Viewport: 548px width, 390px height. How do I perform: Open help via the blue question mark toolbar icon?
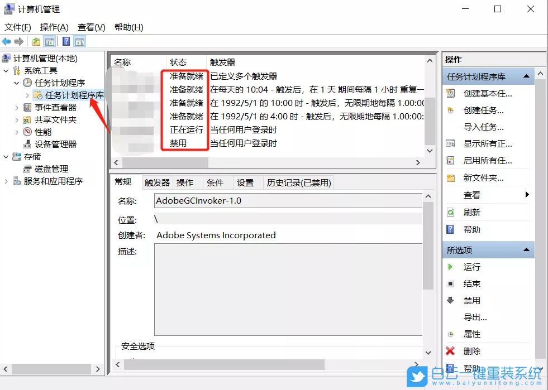tap(65, 41)
